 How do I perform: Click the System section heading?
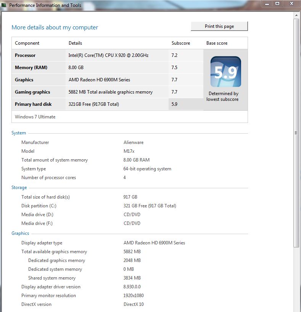(x=19, y=133)
